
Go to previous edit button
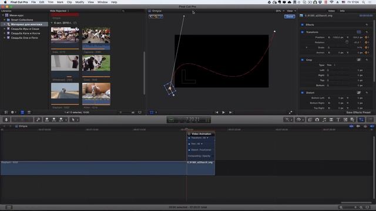217,113
